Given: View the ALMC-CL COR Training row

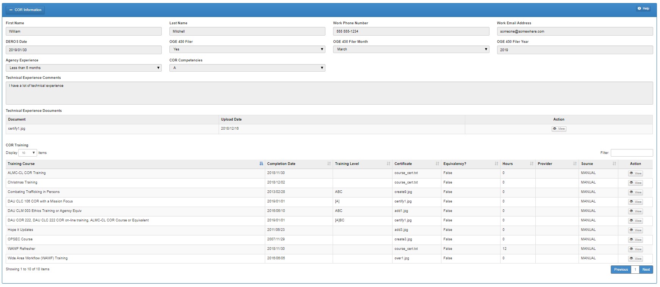Looking at the screenshot, I should 635,173.
